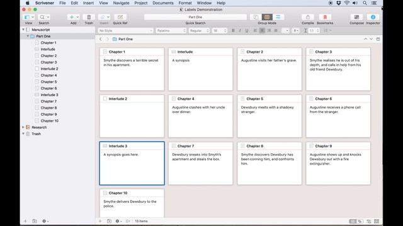Image resolution: width=403 pixels, height=226 pixels.
Task: Justify text in format bar
Action: point(276,31)
